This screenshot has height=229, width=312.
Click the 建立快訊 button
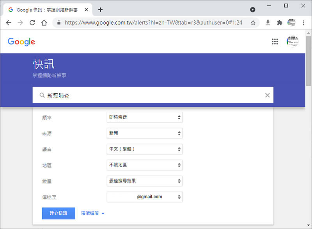(x=58, y=213)
